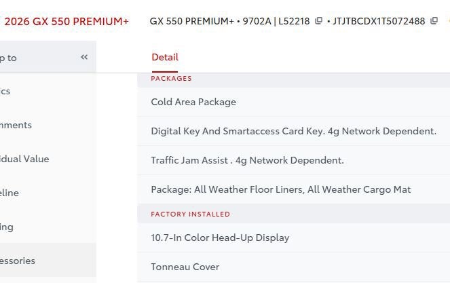This screenshot has width=450, height=283.
Task: Jump to the Basics sidebar section
Action: 5,91
